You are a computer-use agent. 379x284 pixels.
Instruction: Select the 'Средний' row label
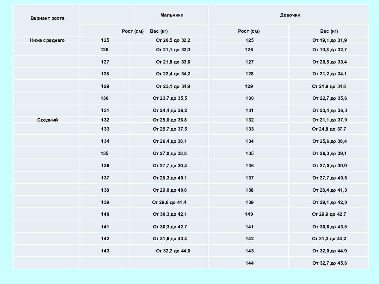pyautogui.click(x=47, y=120)
